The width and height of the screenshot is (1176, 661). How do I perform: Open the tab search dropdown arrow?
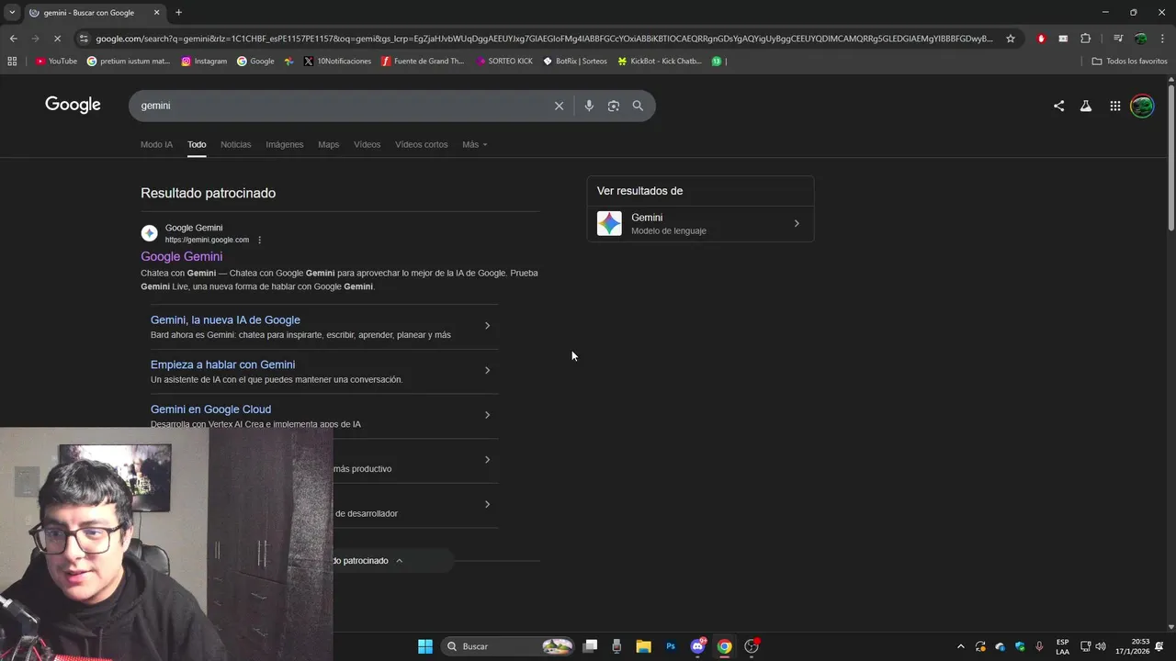click(x=12, y=13)
